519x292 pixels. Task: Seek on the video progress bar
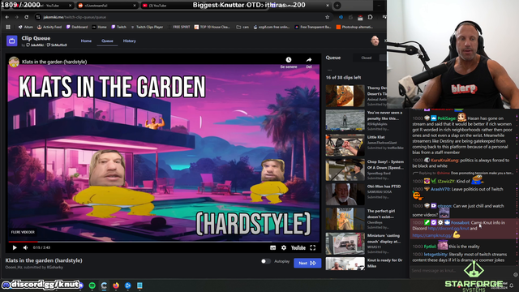tap(164, 242)
